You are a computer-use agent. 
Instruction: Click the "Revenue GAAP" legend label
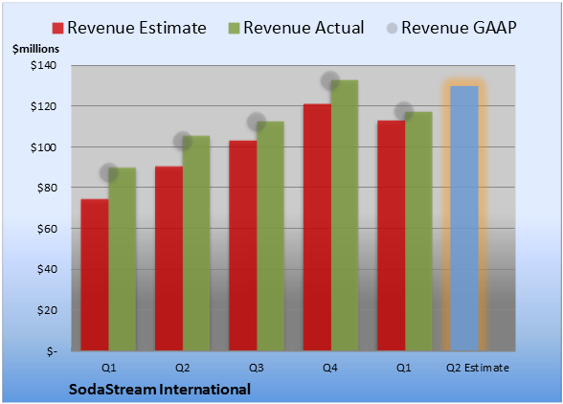click(x=459, y=28)
